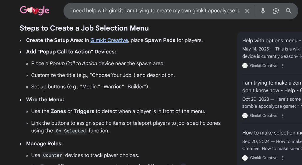Image resolution: width=302 pixels, height=165 pixels.
Task: Click the favicon beside the zombie game result
Action: click(245, 116)
